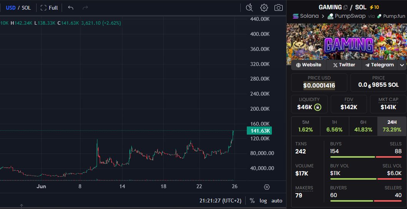Toggle log scale on chart

coord(263,201)
